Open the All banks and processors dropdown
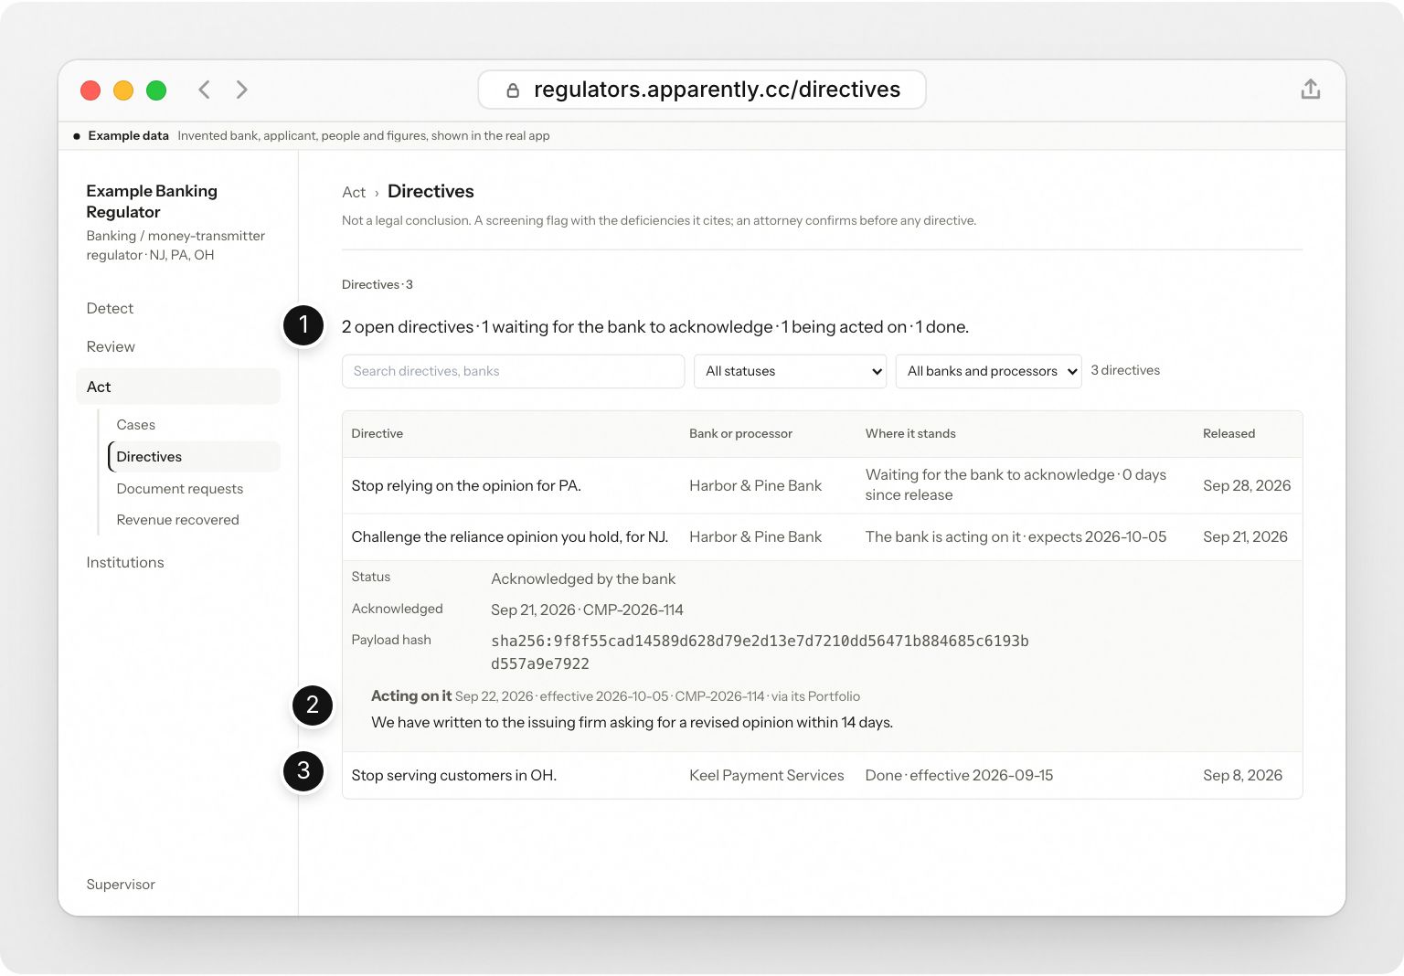Viewport: 1404px width, 976px height. pos(988,371)
